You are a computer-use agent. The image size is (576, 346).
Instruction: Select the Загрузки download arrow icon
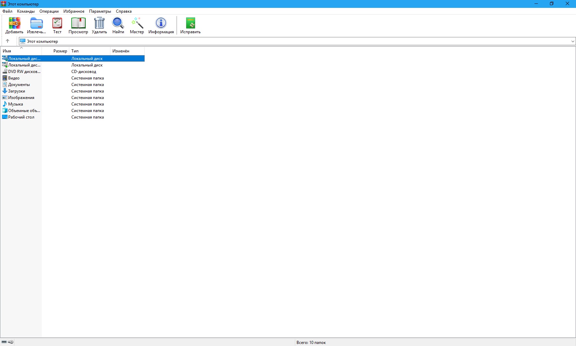[5, 91]
